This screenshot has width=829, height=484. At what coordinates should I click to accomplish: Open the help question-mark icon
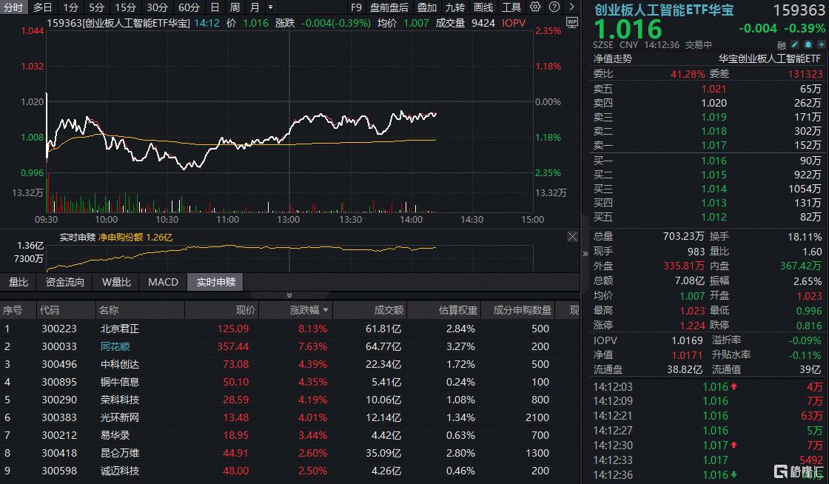click(x=554, y=7)
